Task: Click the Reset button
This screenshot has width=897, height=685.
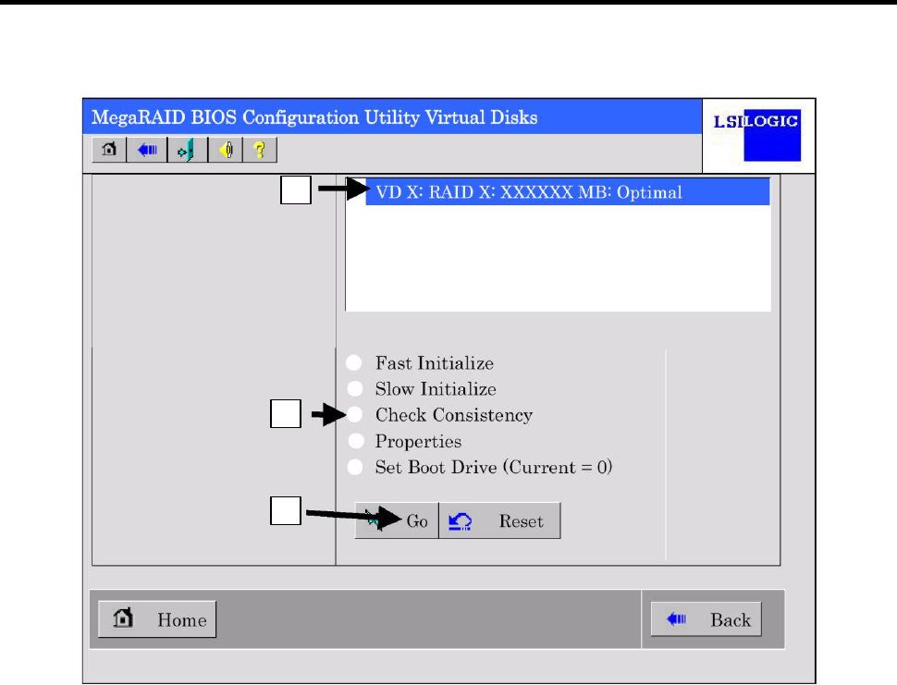Action: 499,520
